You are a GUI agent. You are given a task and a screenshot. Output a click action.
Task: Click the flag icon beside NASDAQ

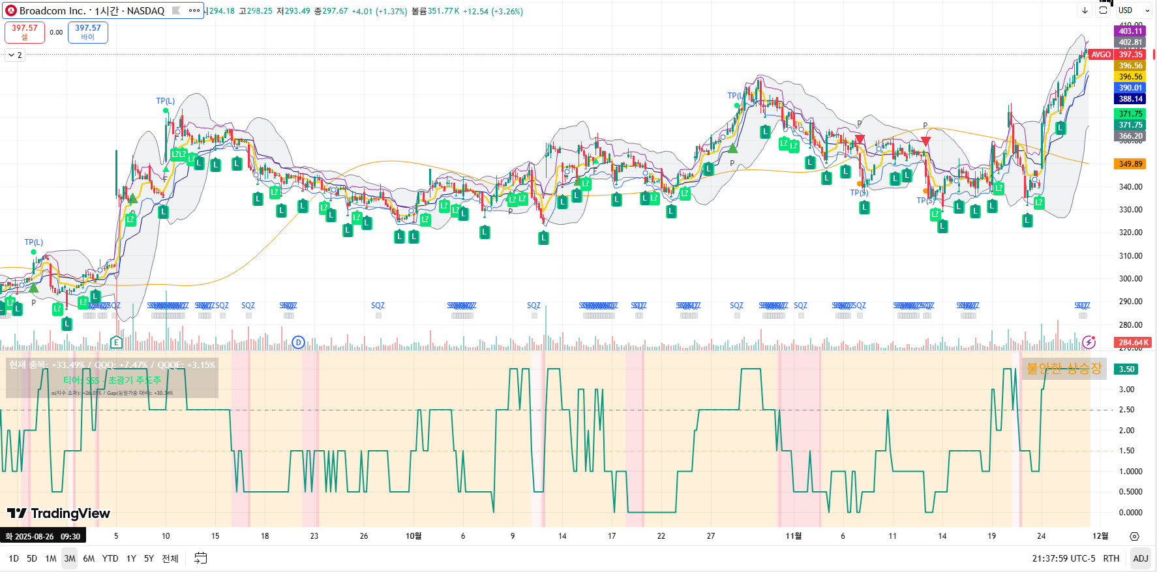(x=176, y=10)
